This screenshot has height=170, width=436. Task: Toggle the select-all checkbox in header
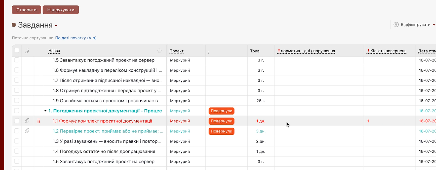[17, 50]
